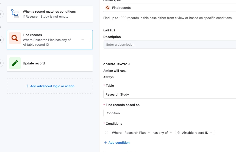Click the green pencil Update record icon
This screenshot has height=152, width=236.
coord(15,63)
